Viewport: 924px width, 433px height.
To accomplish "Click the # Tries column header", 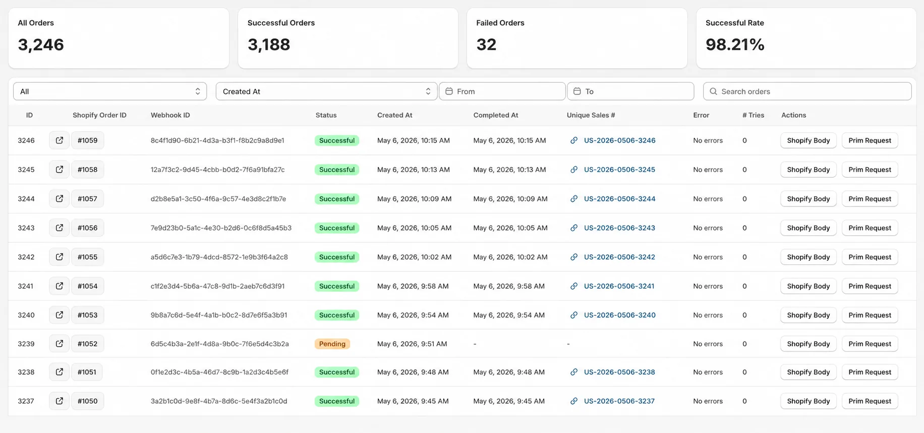I will coord(753,115).
